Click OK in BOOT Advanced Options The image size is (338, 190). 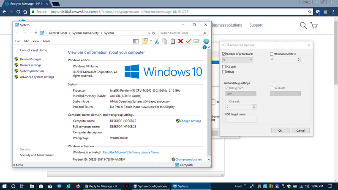pos(280,130)
